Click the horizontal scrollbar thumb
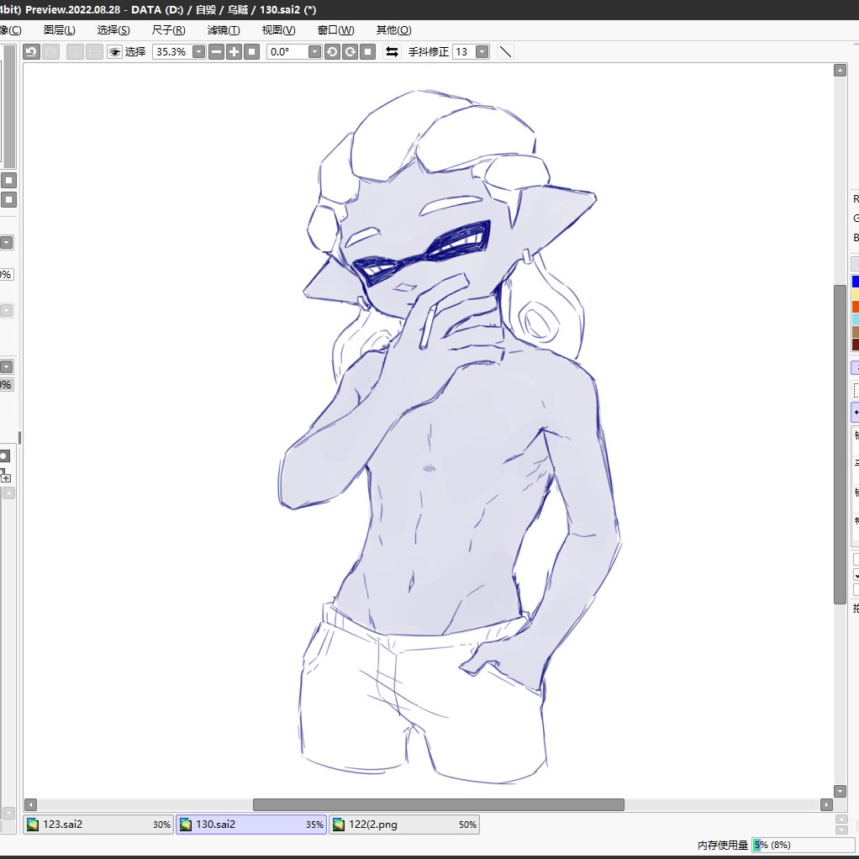 tap(438, 804)
